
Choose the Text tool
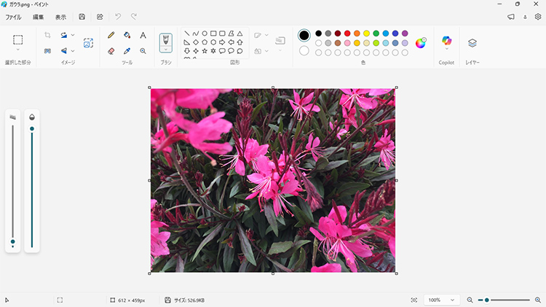(x=143, y=35)
